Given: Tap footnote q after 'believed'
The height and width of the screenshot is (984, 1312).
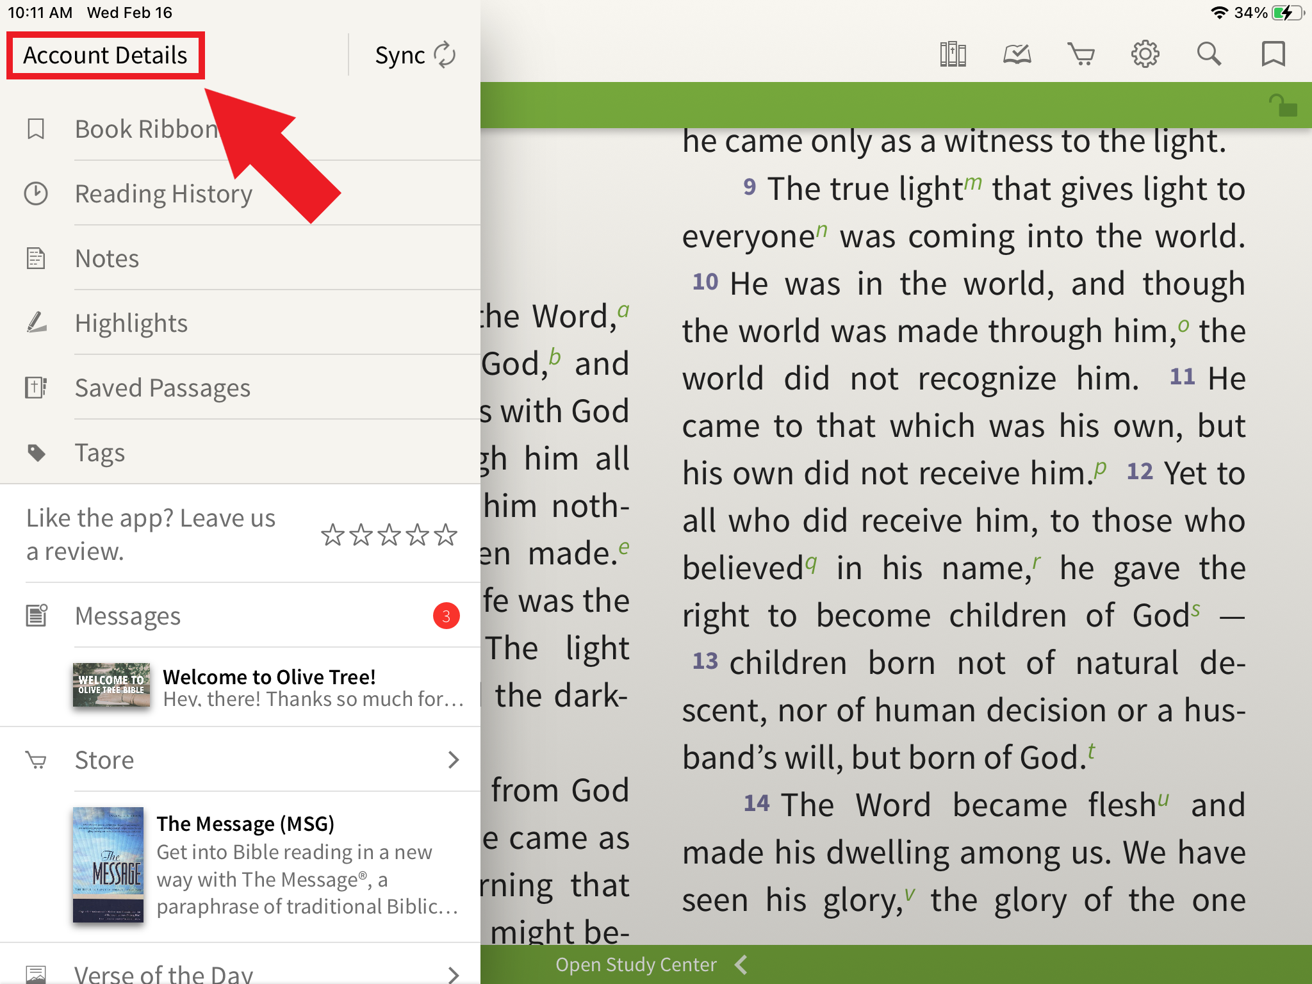Looking at the screenshot, I should point(810,564).
